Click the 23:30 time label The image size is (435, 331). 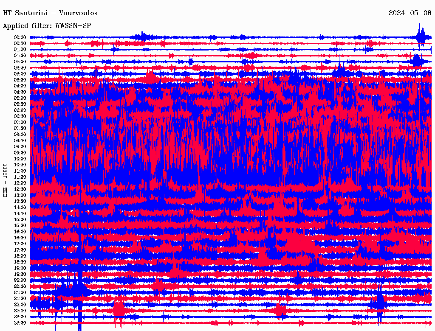(x=20, y=323)
